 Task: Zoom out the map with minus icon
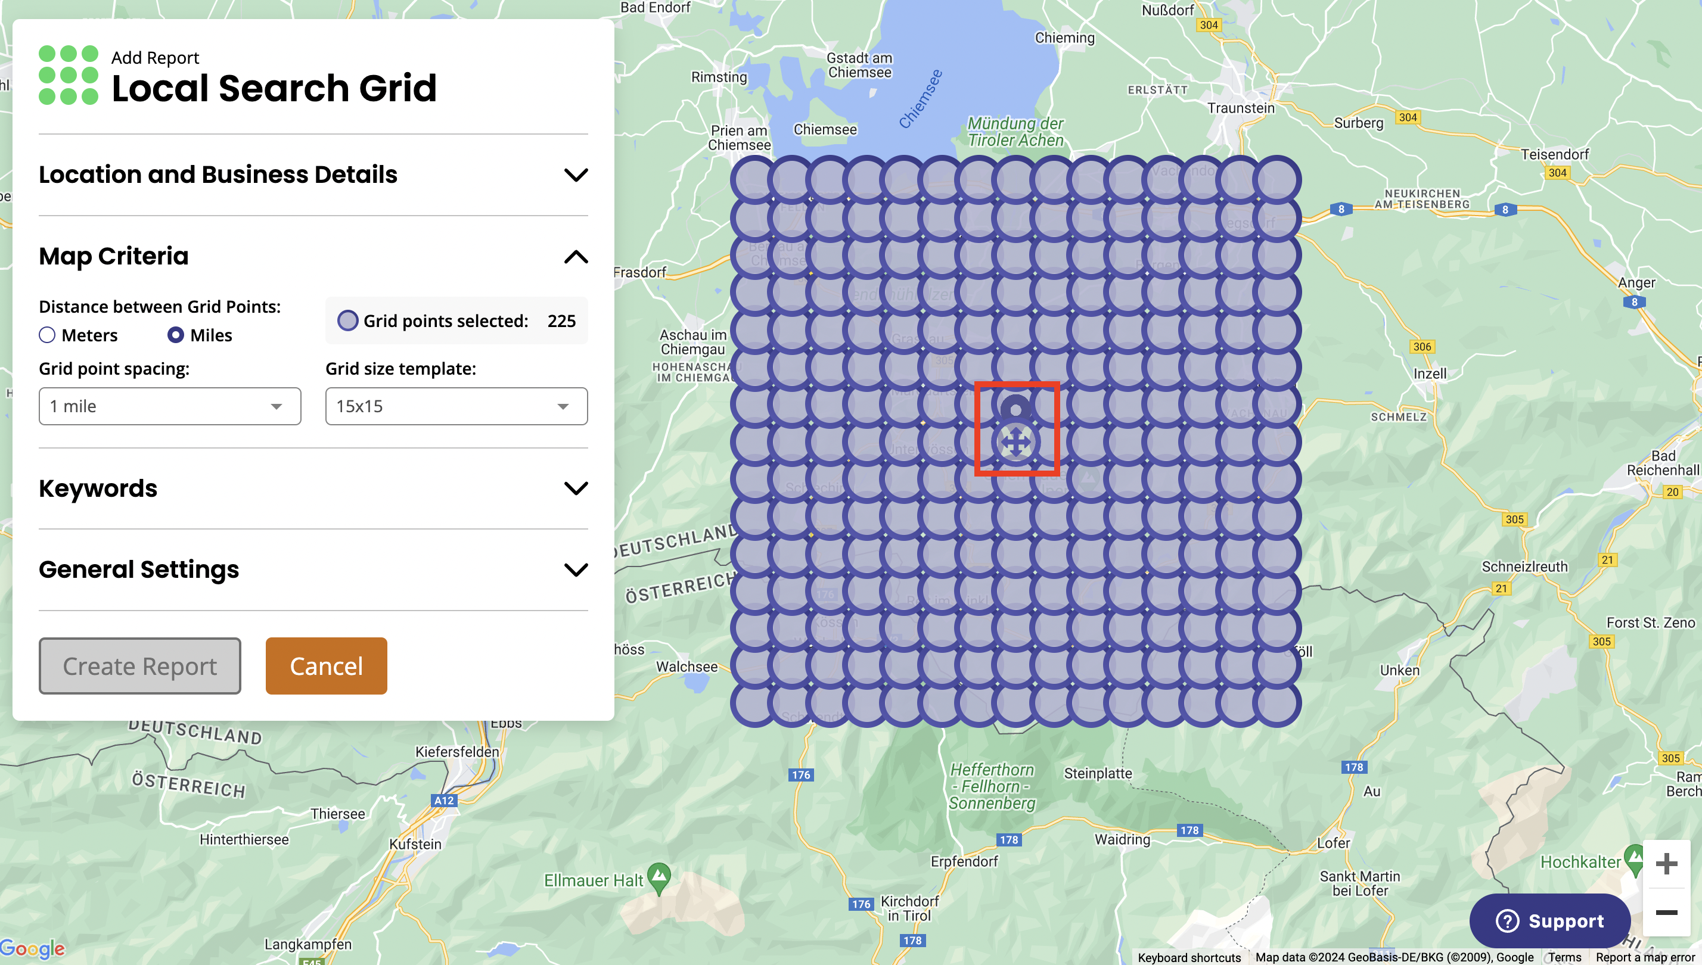click(x=1666, y=913)
